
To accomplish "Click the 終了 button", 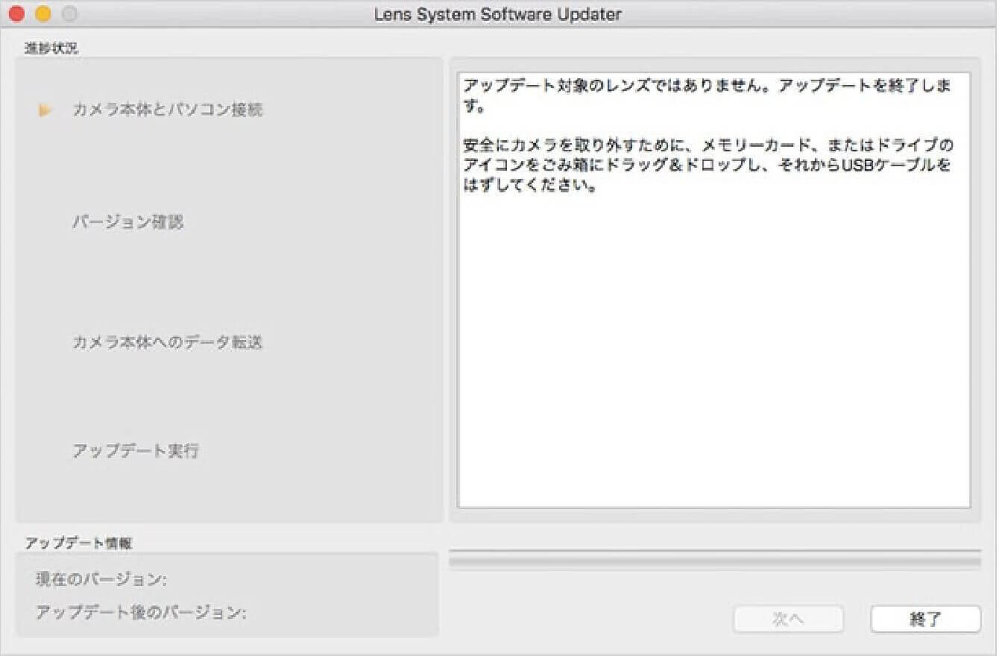I will [x=925, y=619].
